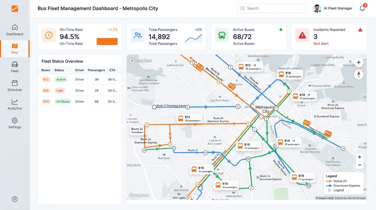The height and width of the screenshot is (210, 376).
Task: Select the Map item in the sidebar
Action: tap(15, 49)
